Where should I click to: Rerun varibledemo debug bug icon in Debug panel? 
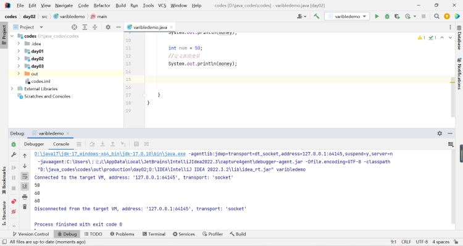click(x=14, y=144)
